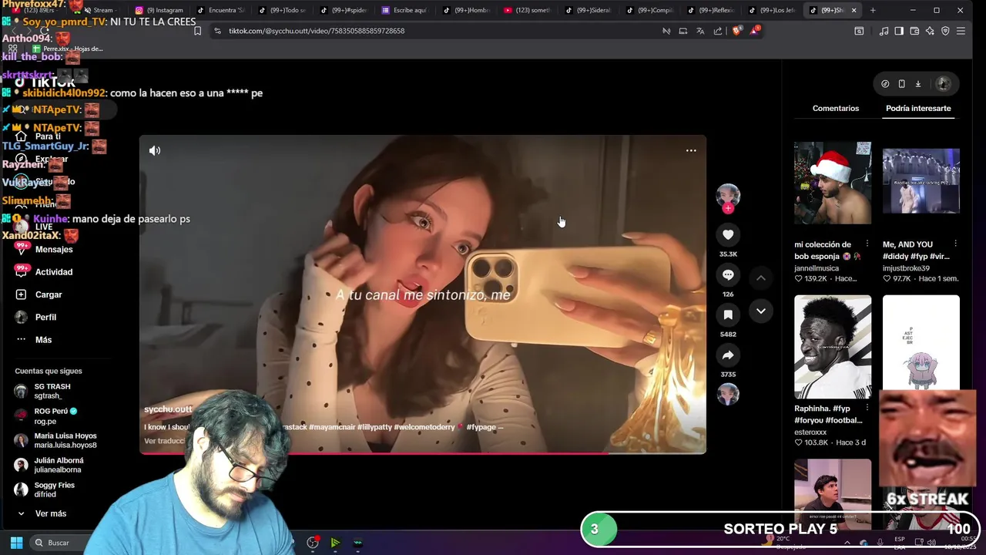Screen dimensions: 986x555
Task: Open jannellmusica's profile link
Action: coord(817,268)
